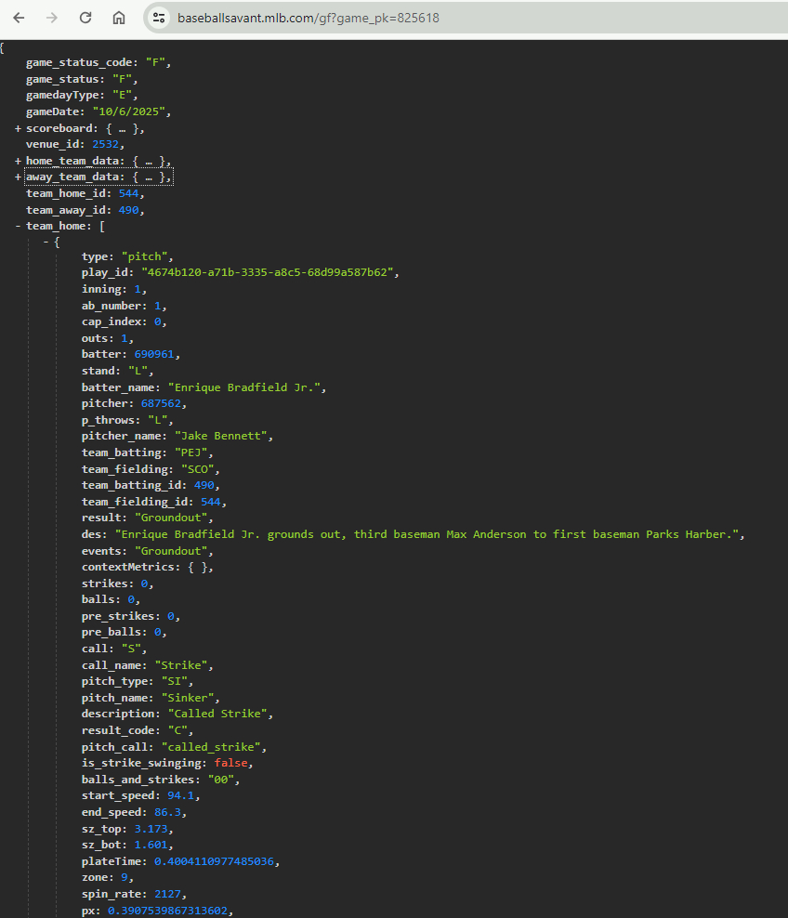Select the groundout play description text

(429, 535)
